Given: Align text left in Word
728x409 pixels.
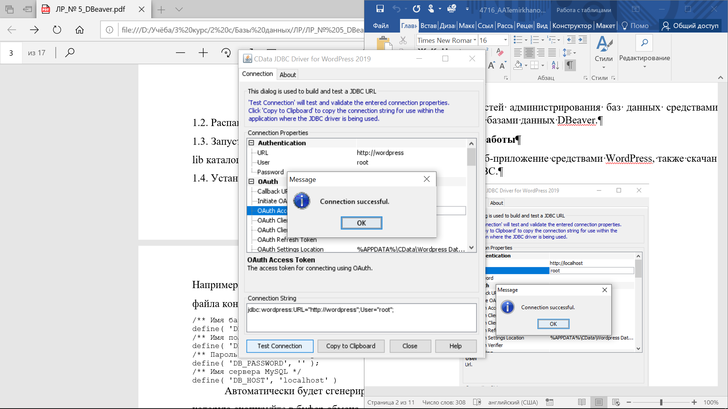Looking at the screenshot, I should point(518,53).
